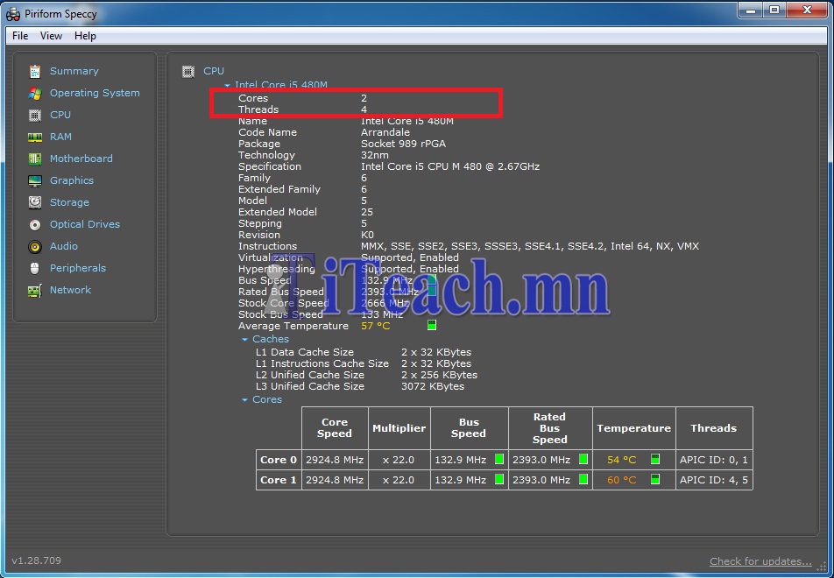Click the Audio speaker icon
This screenshot has width=834, height=578.
(35, 246)
